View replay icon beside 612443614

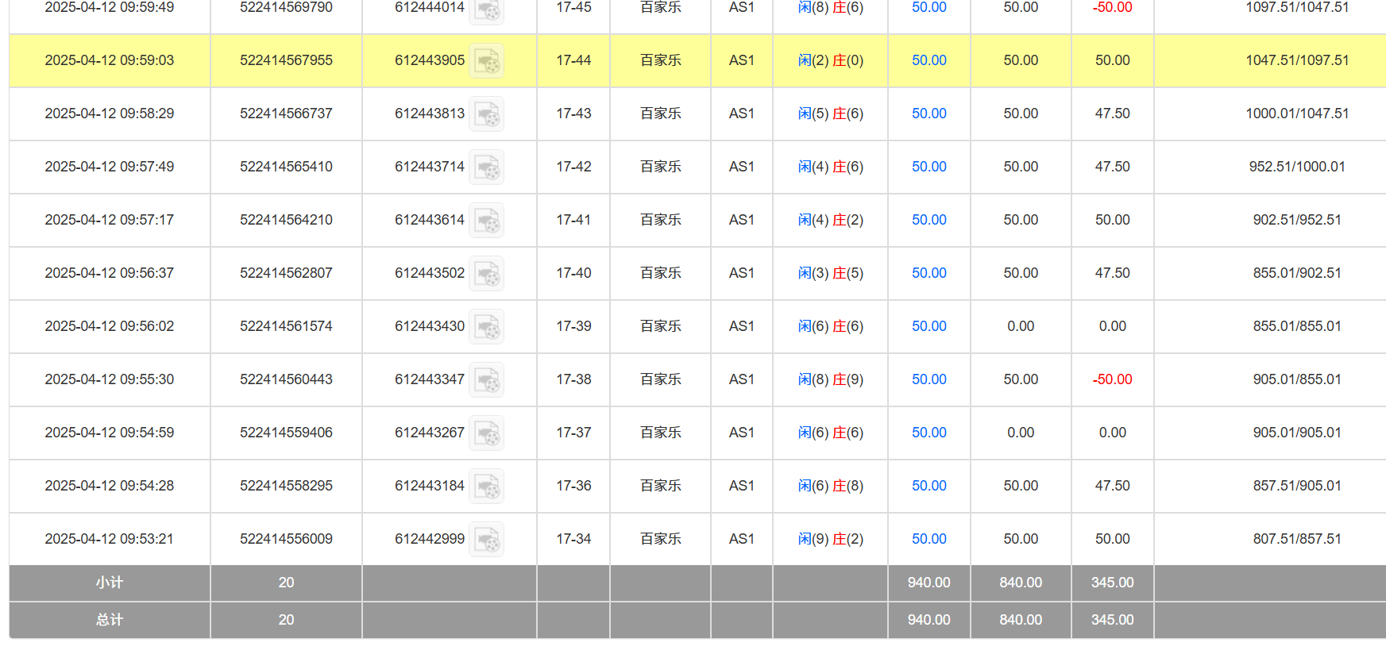coord(486,221)
